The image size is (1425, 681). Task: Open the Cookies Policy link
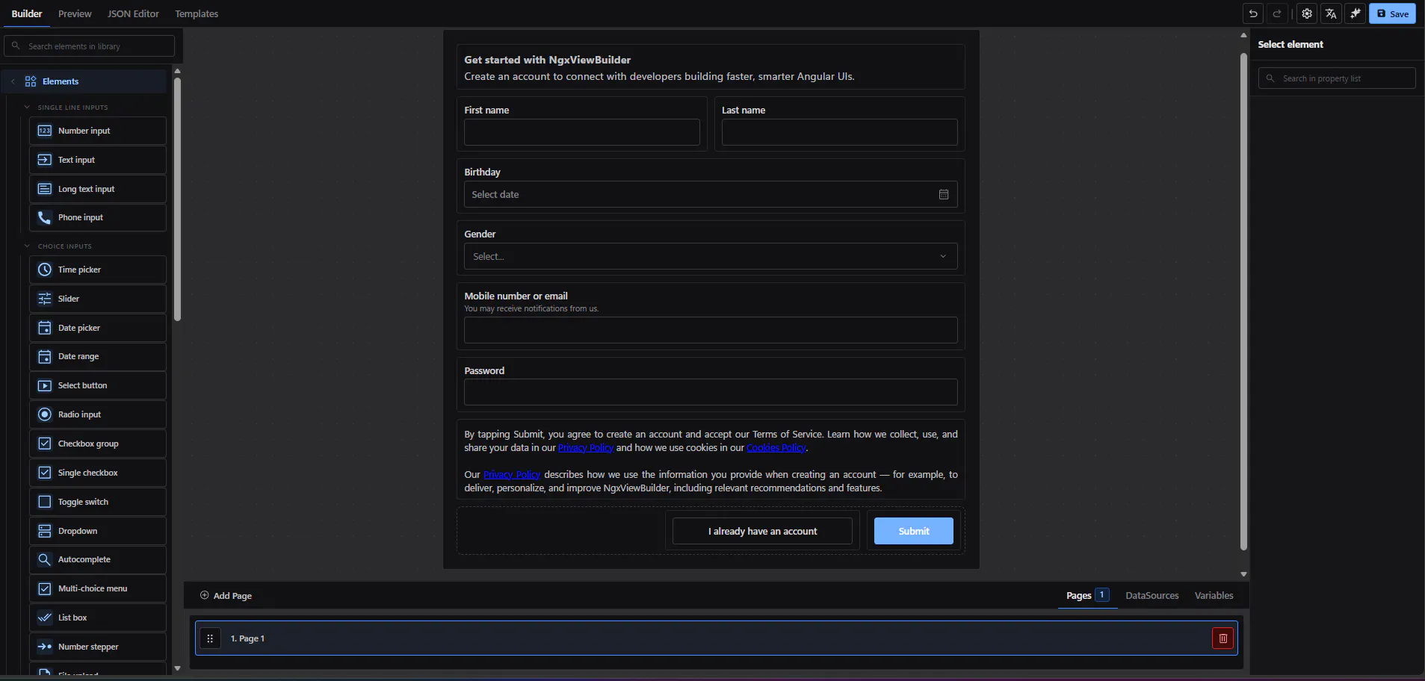776,447
